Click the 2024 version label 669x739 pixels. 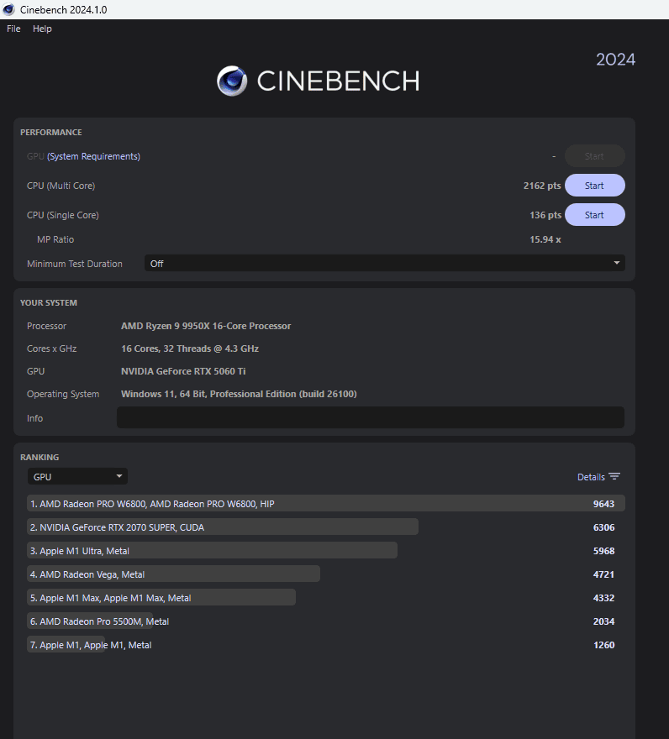(615, 60)
